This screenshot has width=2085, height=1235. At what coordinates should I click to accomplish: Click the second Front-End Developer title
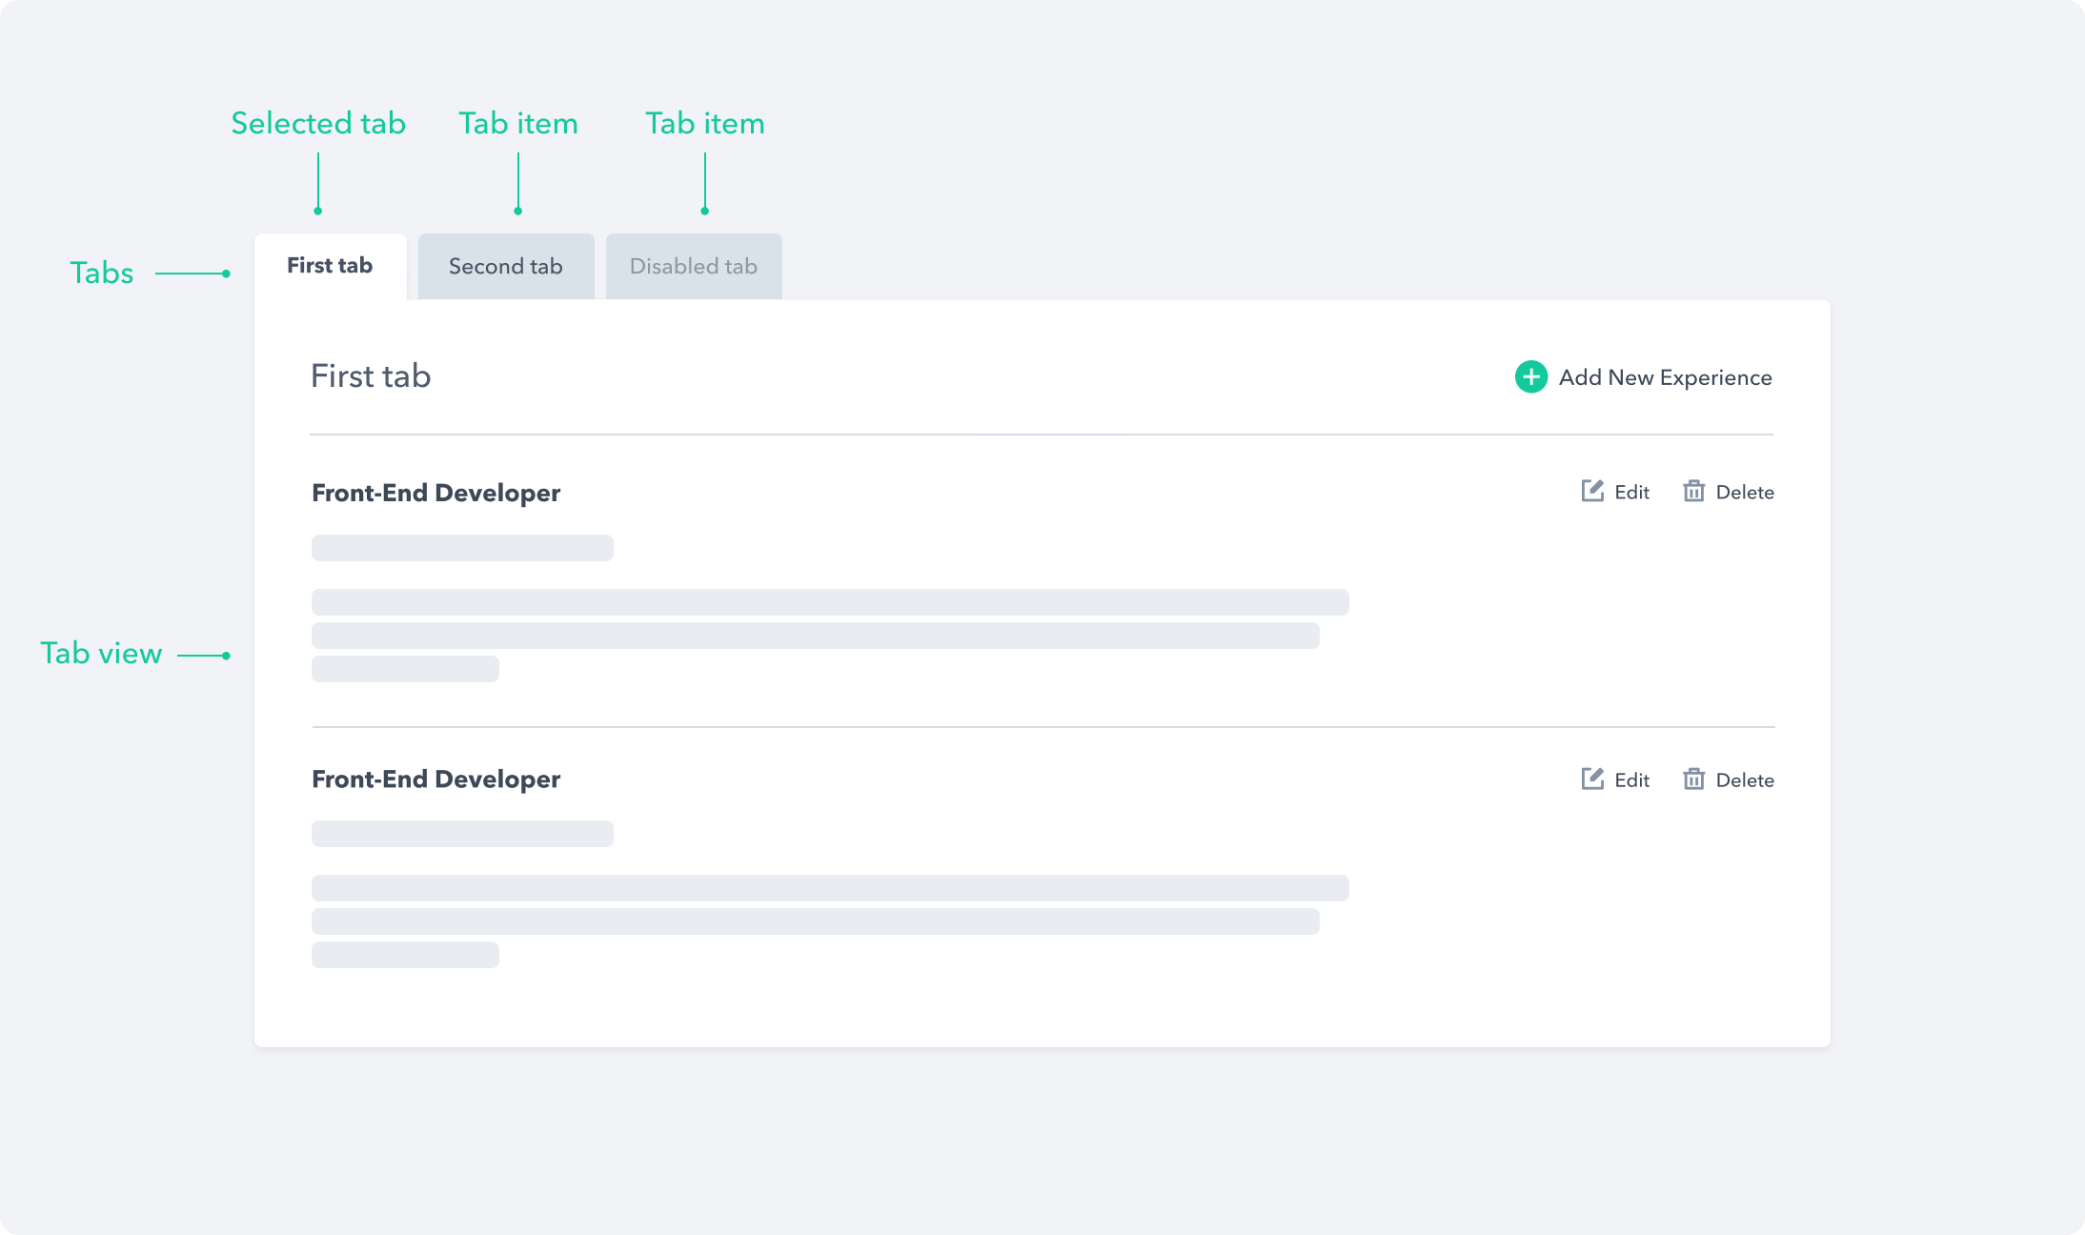435,779
